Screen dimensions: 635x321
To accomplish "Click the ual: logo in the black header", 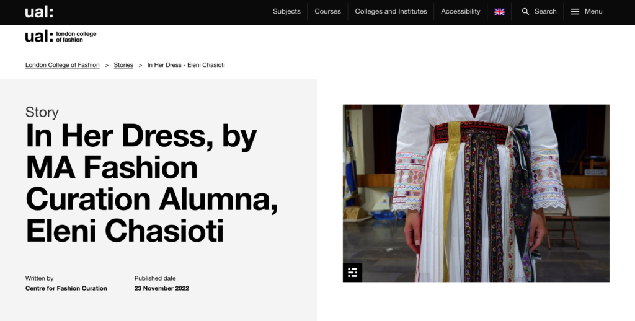I will click(x=39, y=12).
